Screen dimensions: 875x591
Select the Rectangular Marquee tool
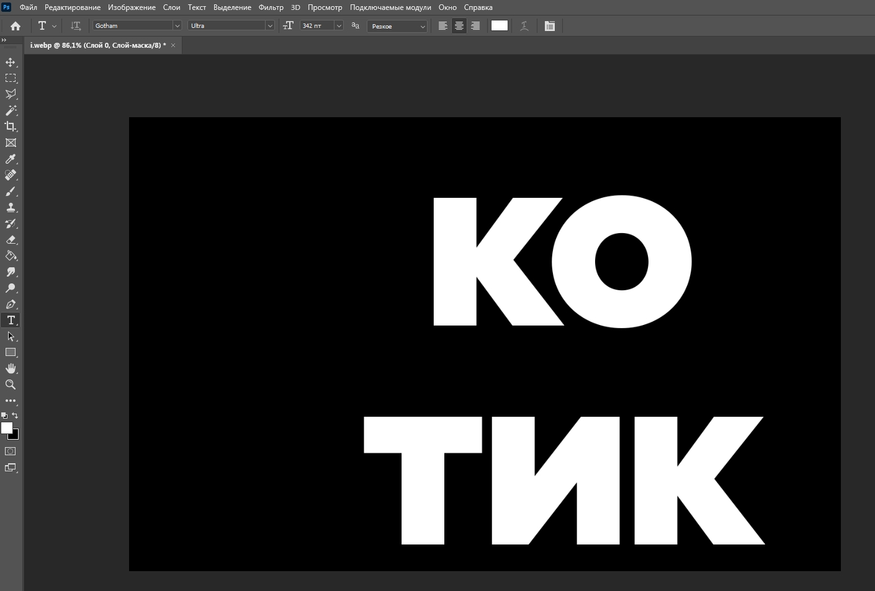(11, 78)
